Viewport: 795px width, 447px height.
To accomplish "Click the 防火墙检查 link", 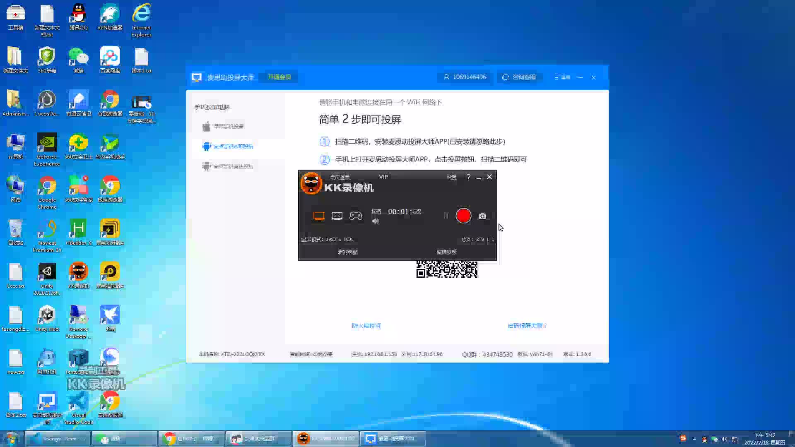I will pos(366,326).
